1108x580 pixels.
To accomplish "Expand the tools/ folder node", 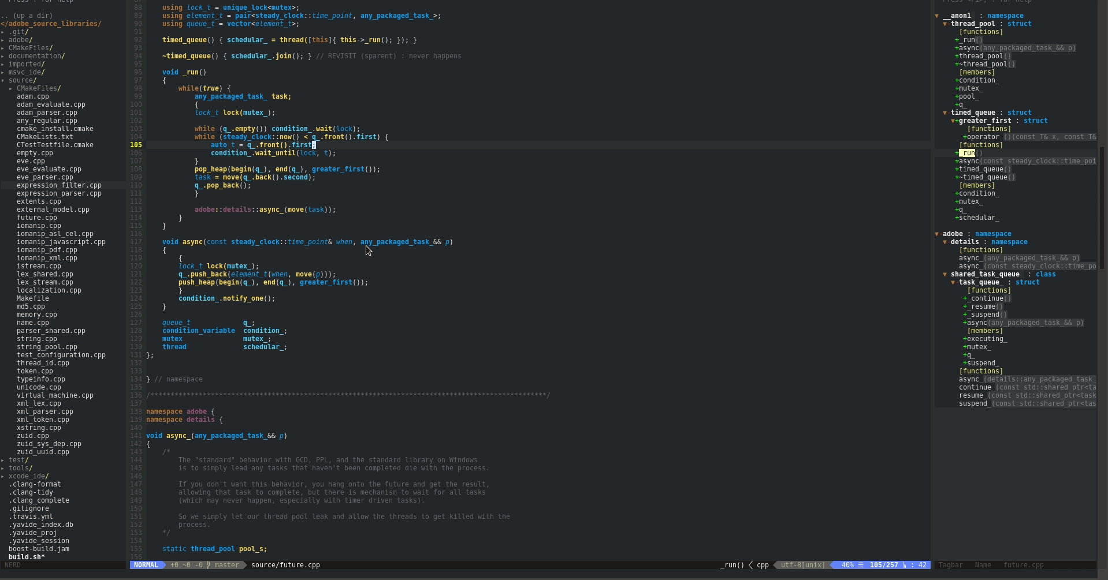I will 3,468.
